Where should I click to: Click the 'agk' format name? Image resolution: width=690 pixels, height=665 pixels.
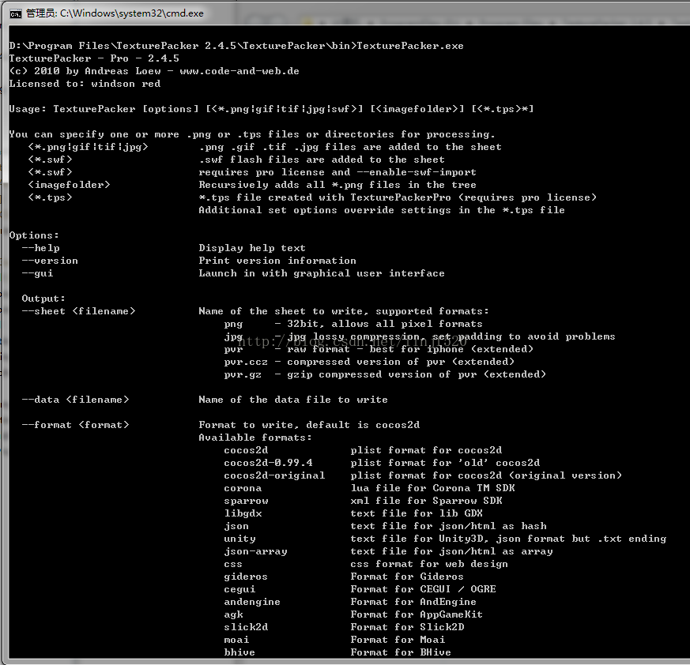pos(233,615)
